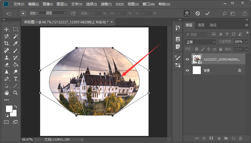Select the Crop tool
The width and height of the screenshot is (251, 143).
coord(7,43)
